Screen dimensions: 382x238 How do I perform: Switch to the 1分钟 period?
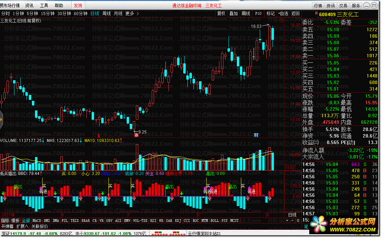point(18,14)
